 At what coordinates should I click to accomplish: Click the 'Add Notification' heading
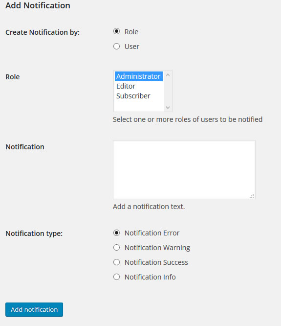coord(38,5)
